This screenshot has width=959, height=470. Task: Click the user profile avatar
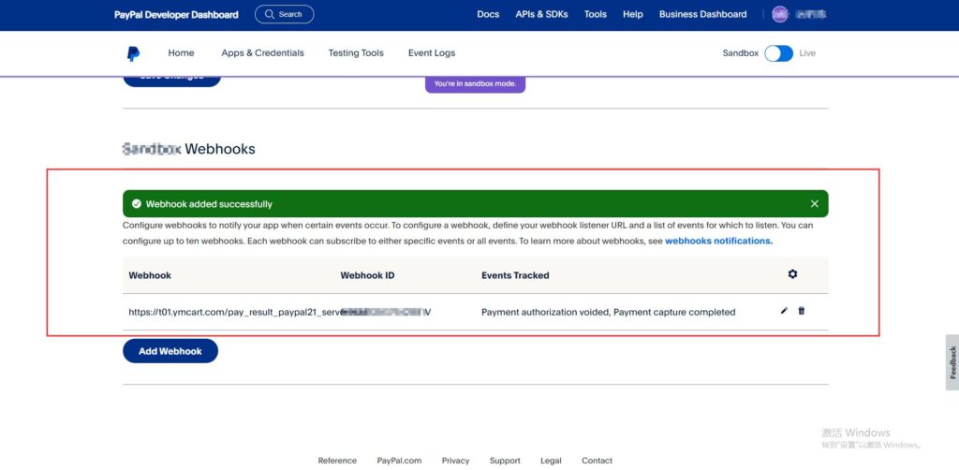(780, 14)
